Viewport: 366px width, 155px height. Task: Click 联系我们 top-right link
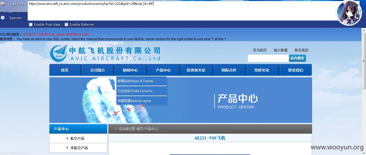(x=301, y=50)
